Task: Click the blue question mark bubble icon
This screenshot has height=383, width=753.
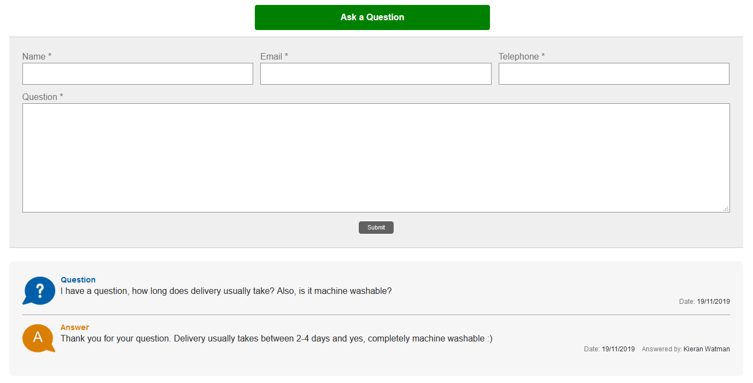Action: coord(39,291)
